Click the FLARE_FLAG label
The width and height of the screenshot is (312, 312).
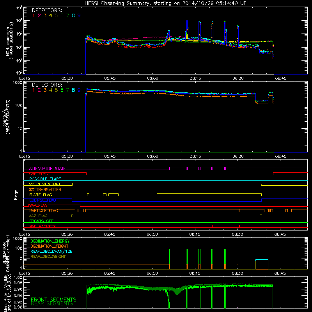click(41, 195)
